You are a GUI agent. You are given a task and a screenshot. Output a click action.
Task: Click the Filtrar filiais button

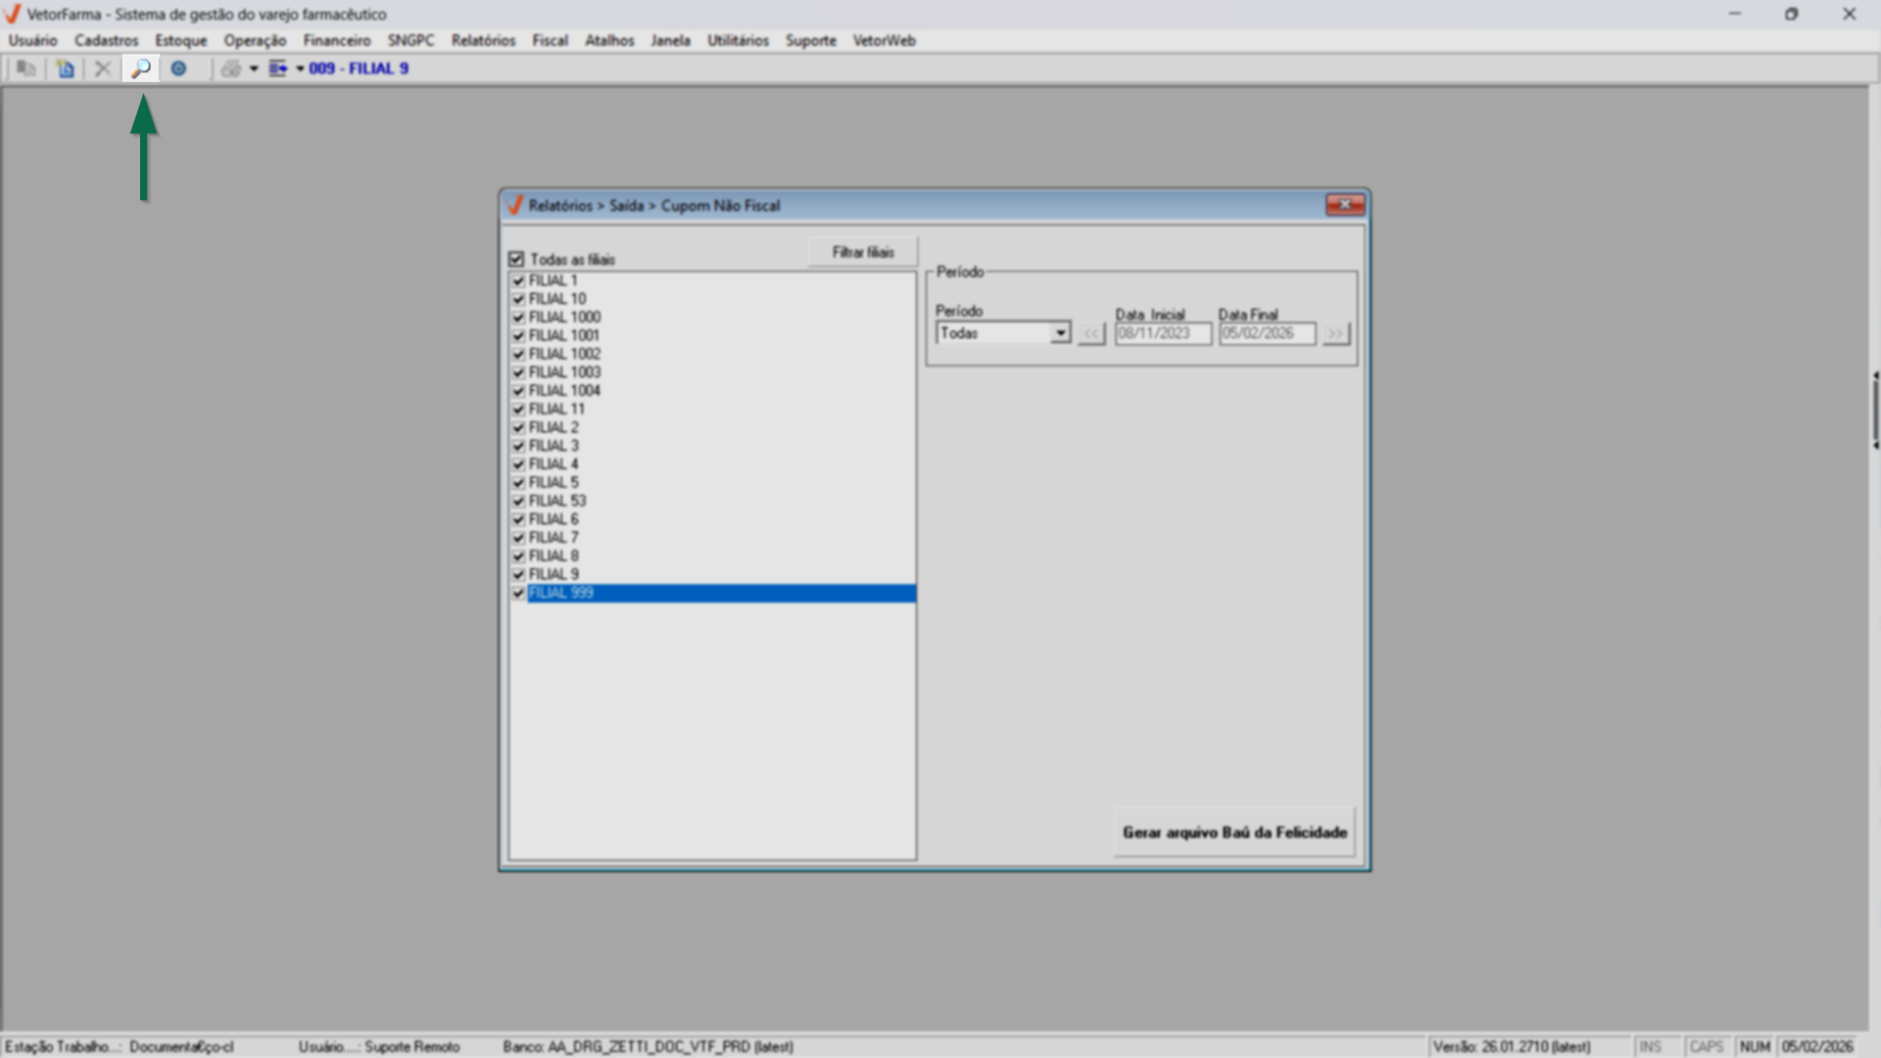[x=863, y=252]
